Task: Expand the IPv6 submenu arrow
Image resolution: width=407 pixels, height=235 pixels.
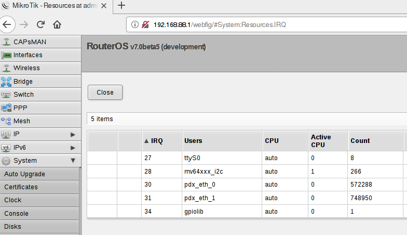Action: 73,148
